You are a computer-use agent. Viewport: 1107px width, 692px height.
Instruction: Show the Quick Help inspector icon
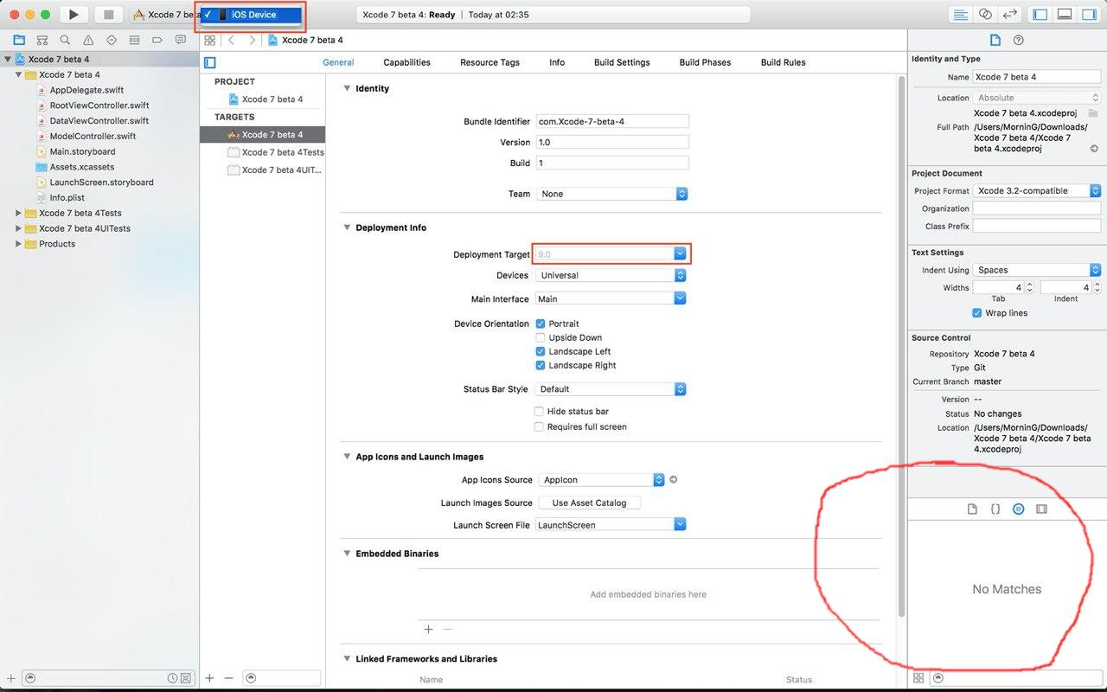(x=1019, y=40)
